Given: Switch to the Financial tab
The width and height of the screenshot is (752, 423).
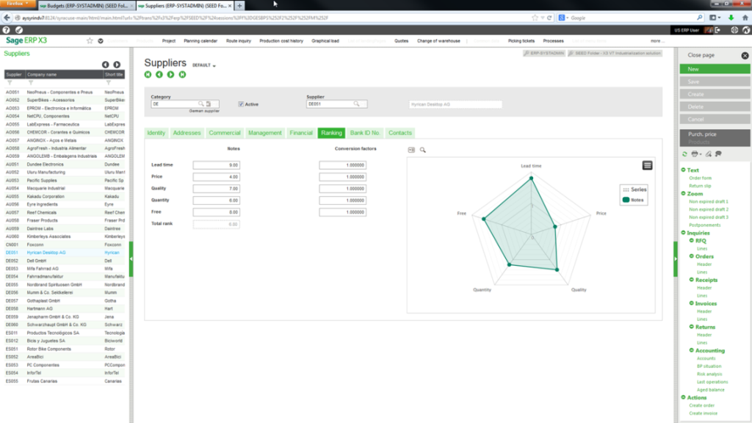Looking at the screenshot, I should click(x=300, y=133).
